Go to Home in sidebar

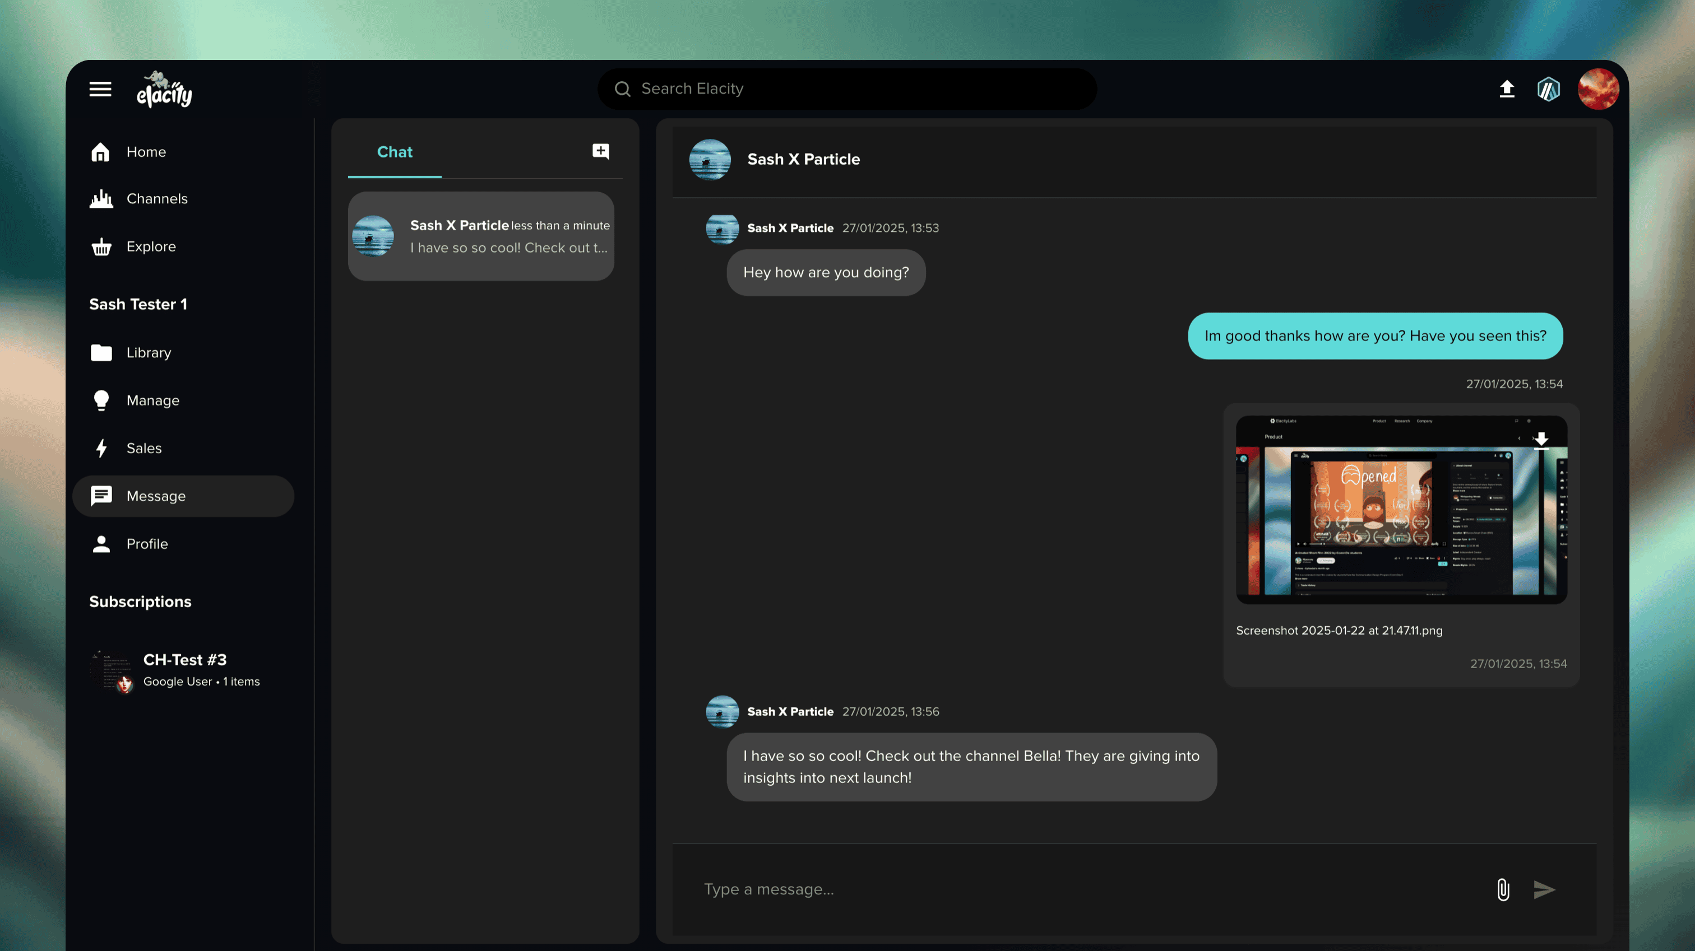click(x=146, y=152)
